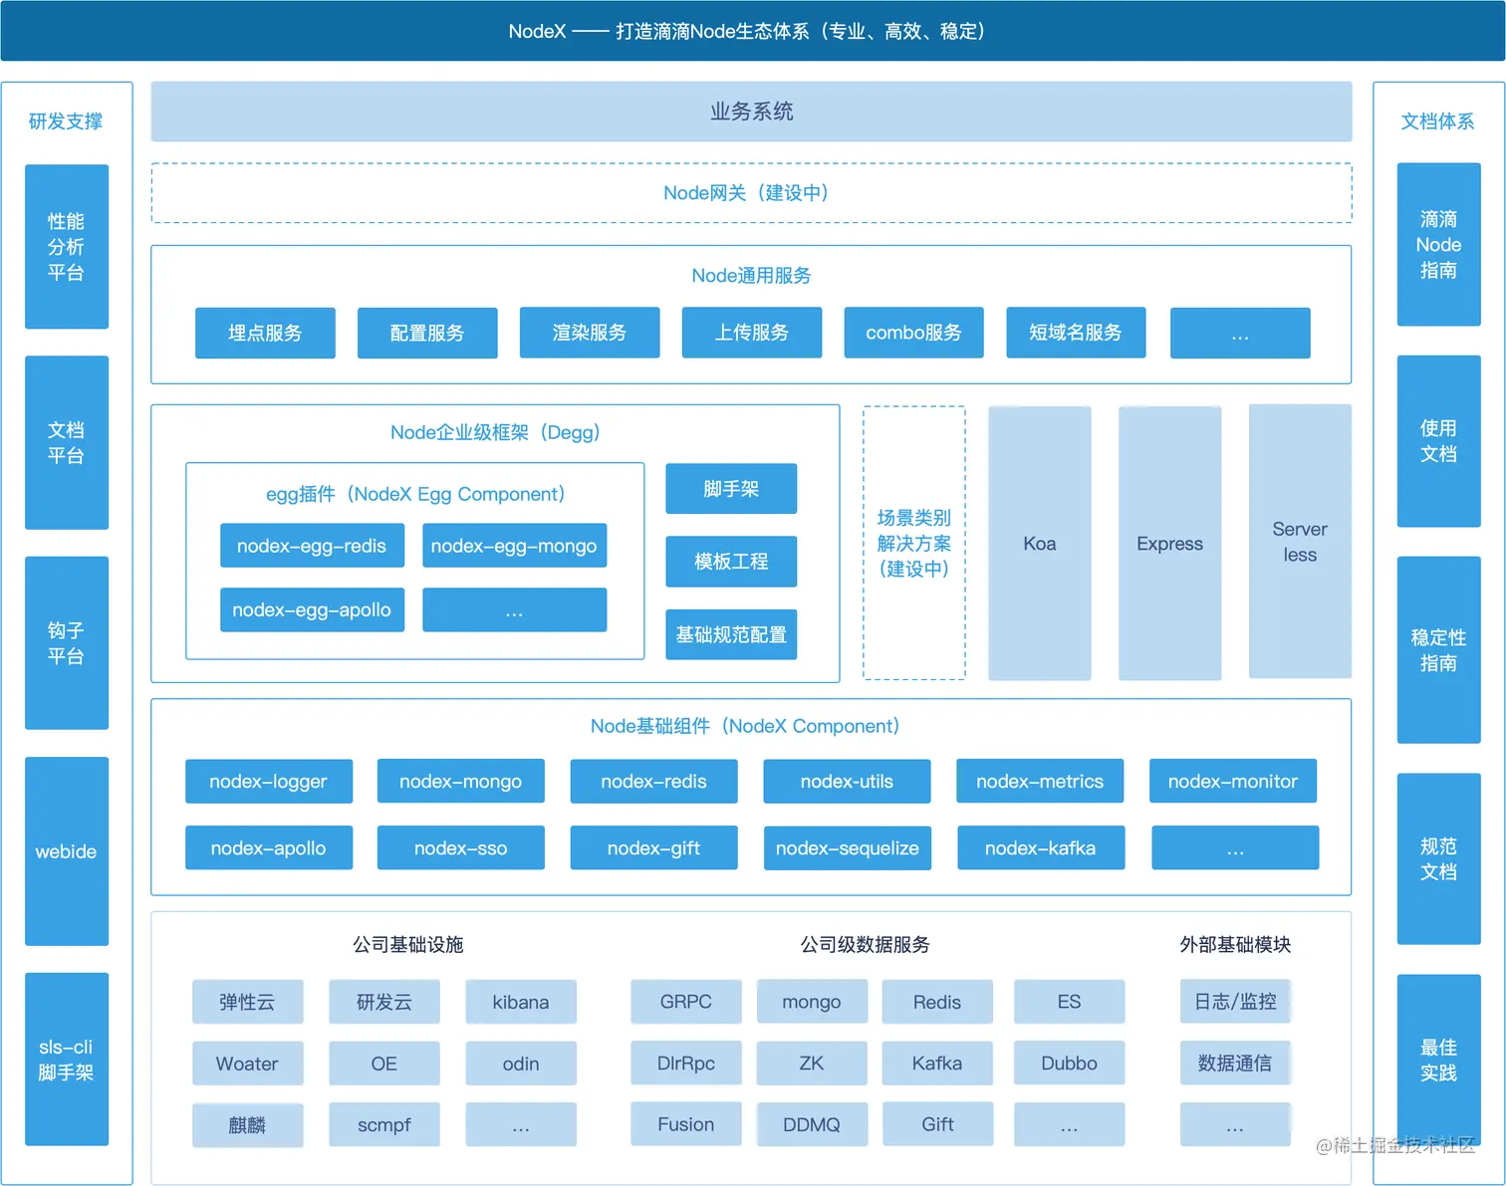This screenshot has height=1186, width=1506.
Task: Select the Node网关（建设中）dashed box
Action: 751,193
